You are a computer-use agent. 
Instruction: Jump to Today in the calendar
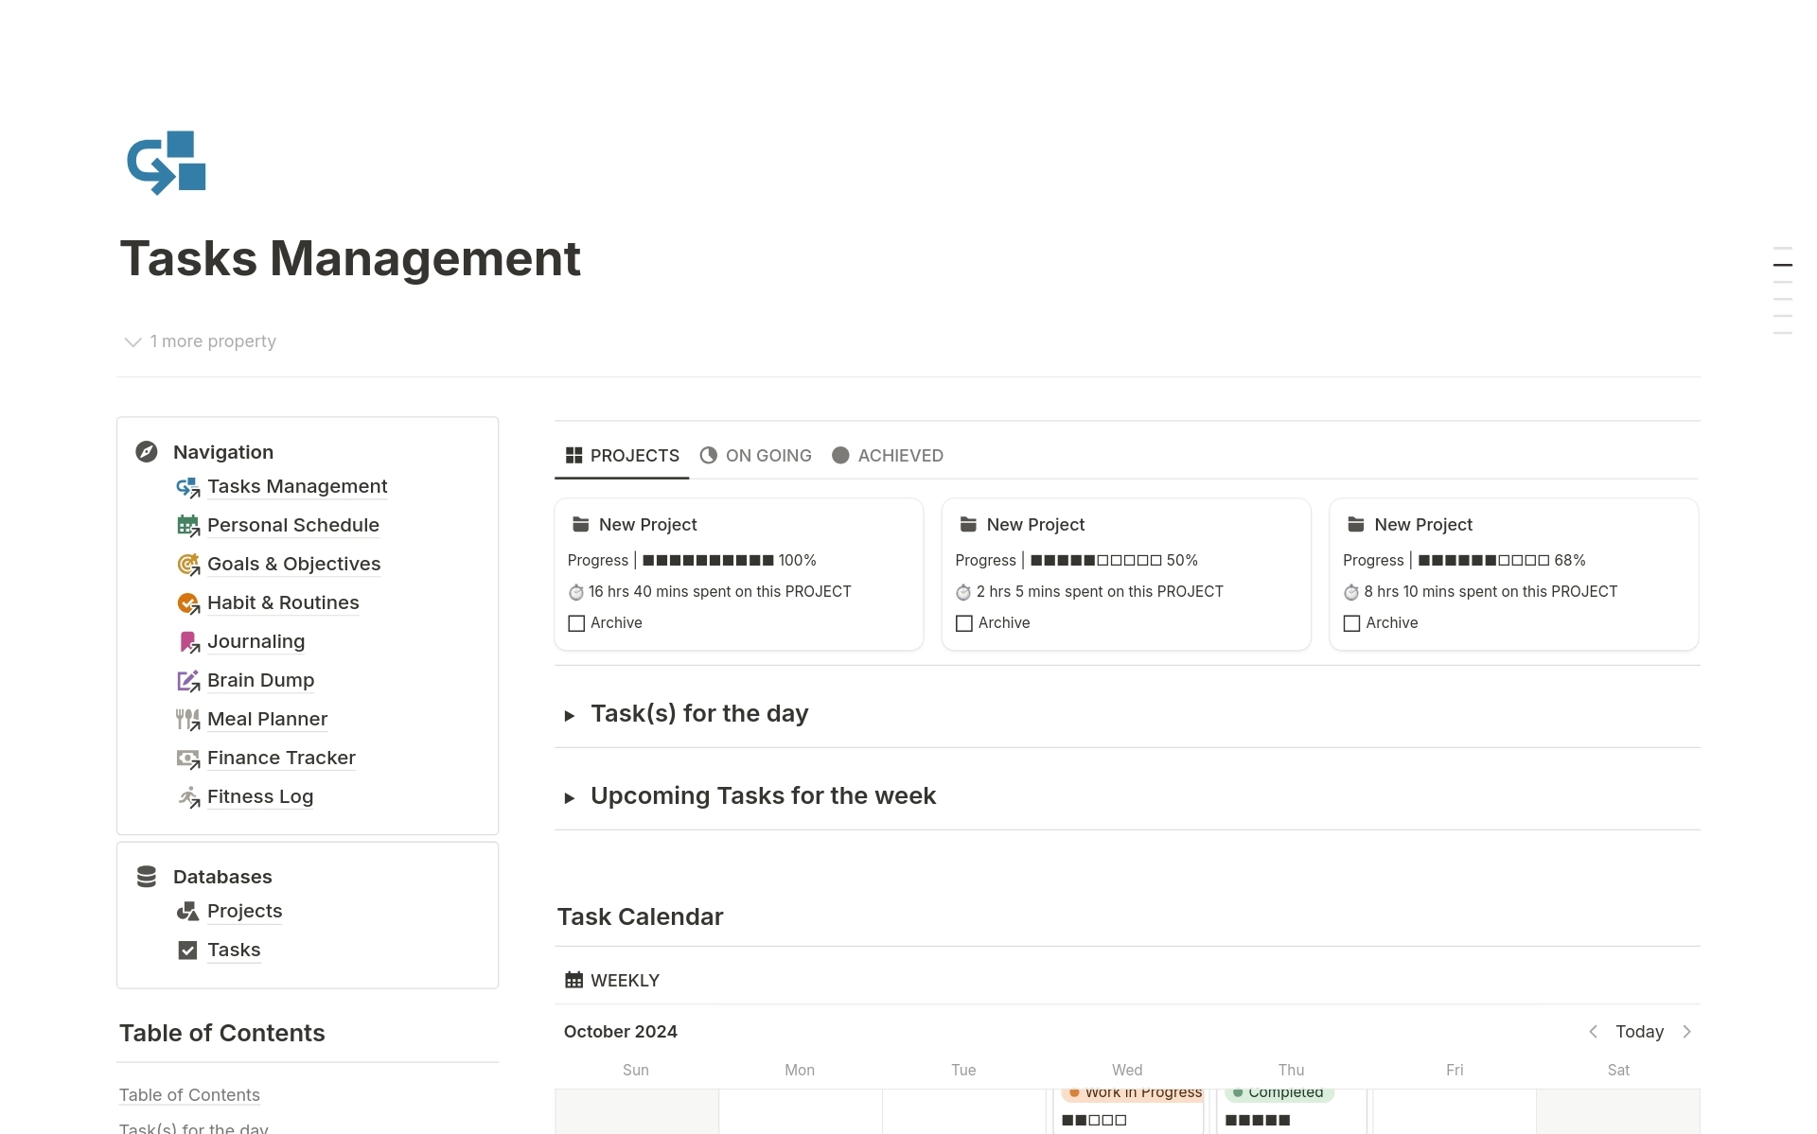pos(1639,1032)
